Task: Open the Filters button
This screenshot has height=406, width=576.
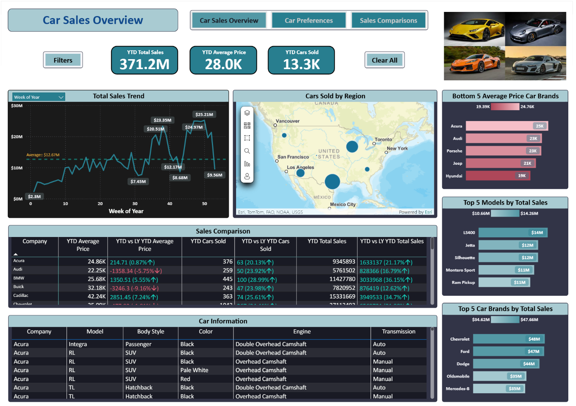Action: pyautogui.click(x=63, y=60)
